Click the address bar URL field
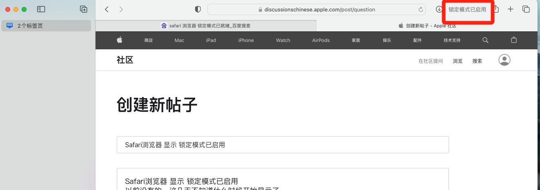Viewport: 540px width, 190px height. pyautogui.click(x=316, y=9)
